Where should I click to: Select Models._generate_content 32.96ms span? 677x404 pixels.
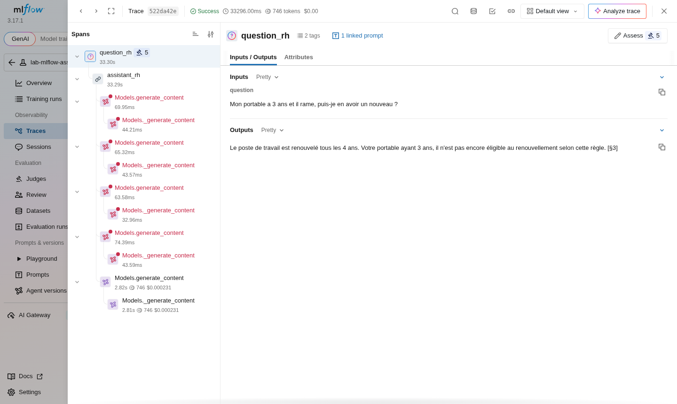[144, 214]
